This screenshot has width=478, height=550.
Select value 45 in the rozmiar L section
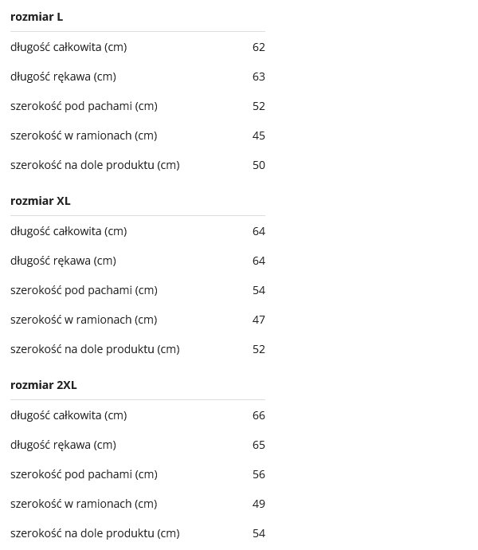point(258,136)
